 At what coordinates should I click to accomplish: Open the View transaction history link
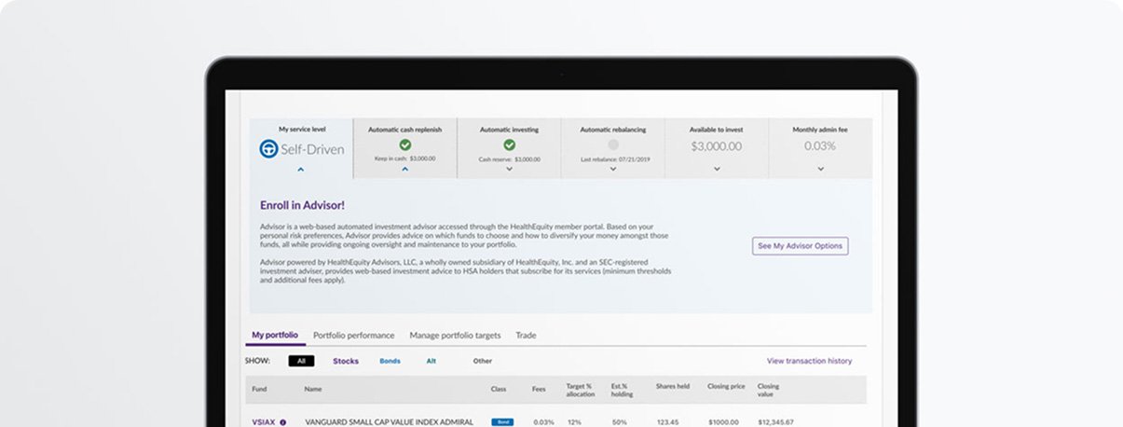pos(809,361)
